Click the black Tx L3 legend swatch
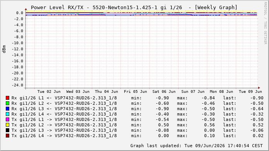This screenshot has width=269, height=151. click(7, 130)
